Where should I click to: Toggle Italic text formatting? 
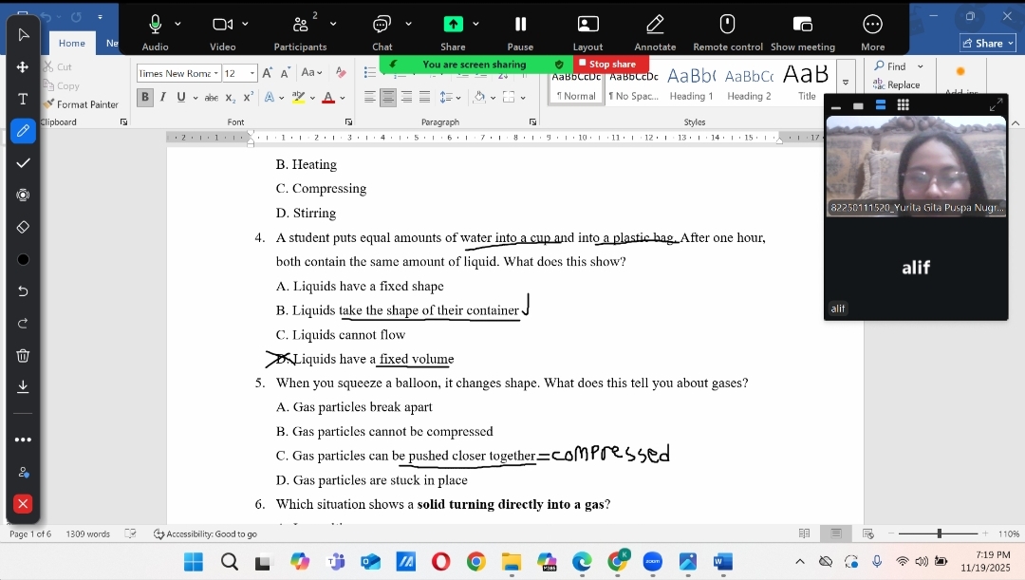[163, 97]
